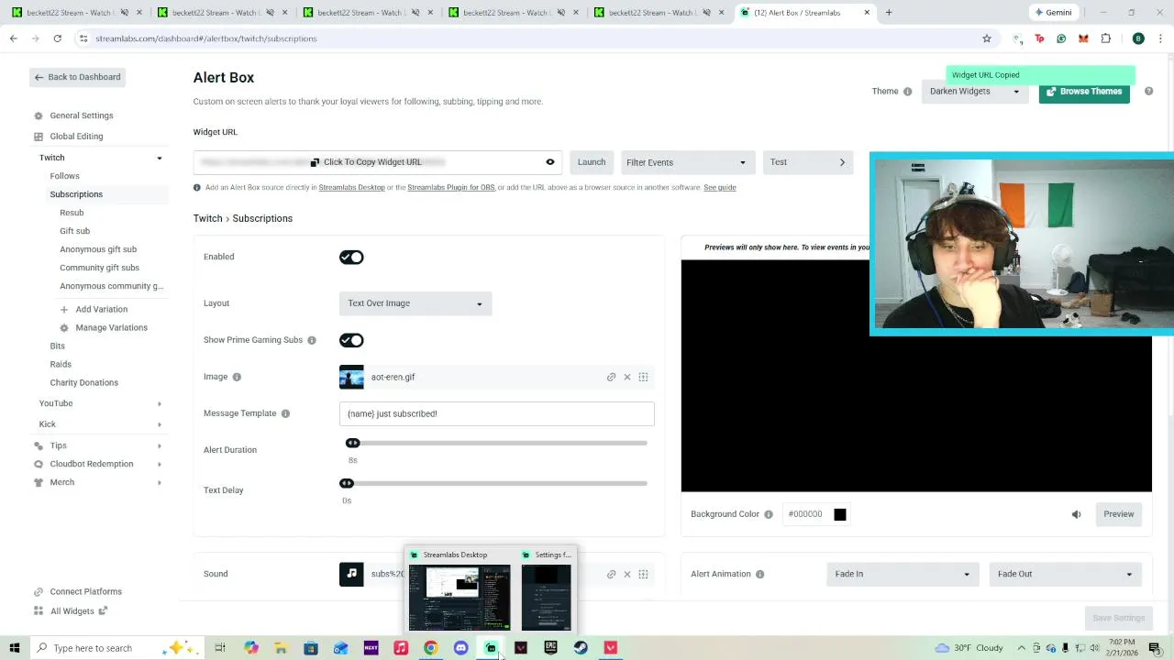Open the See guide link
Viewport: 1174px width, 660px height.
pos(720,188)
